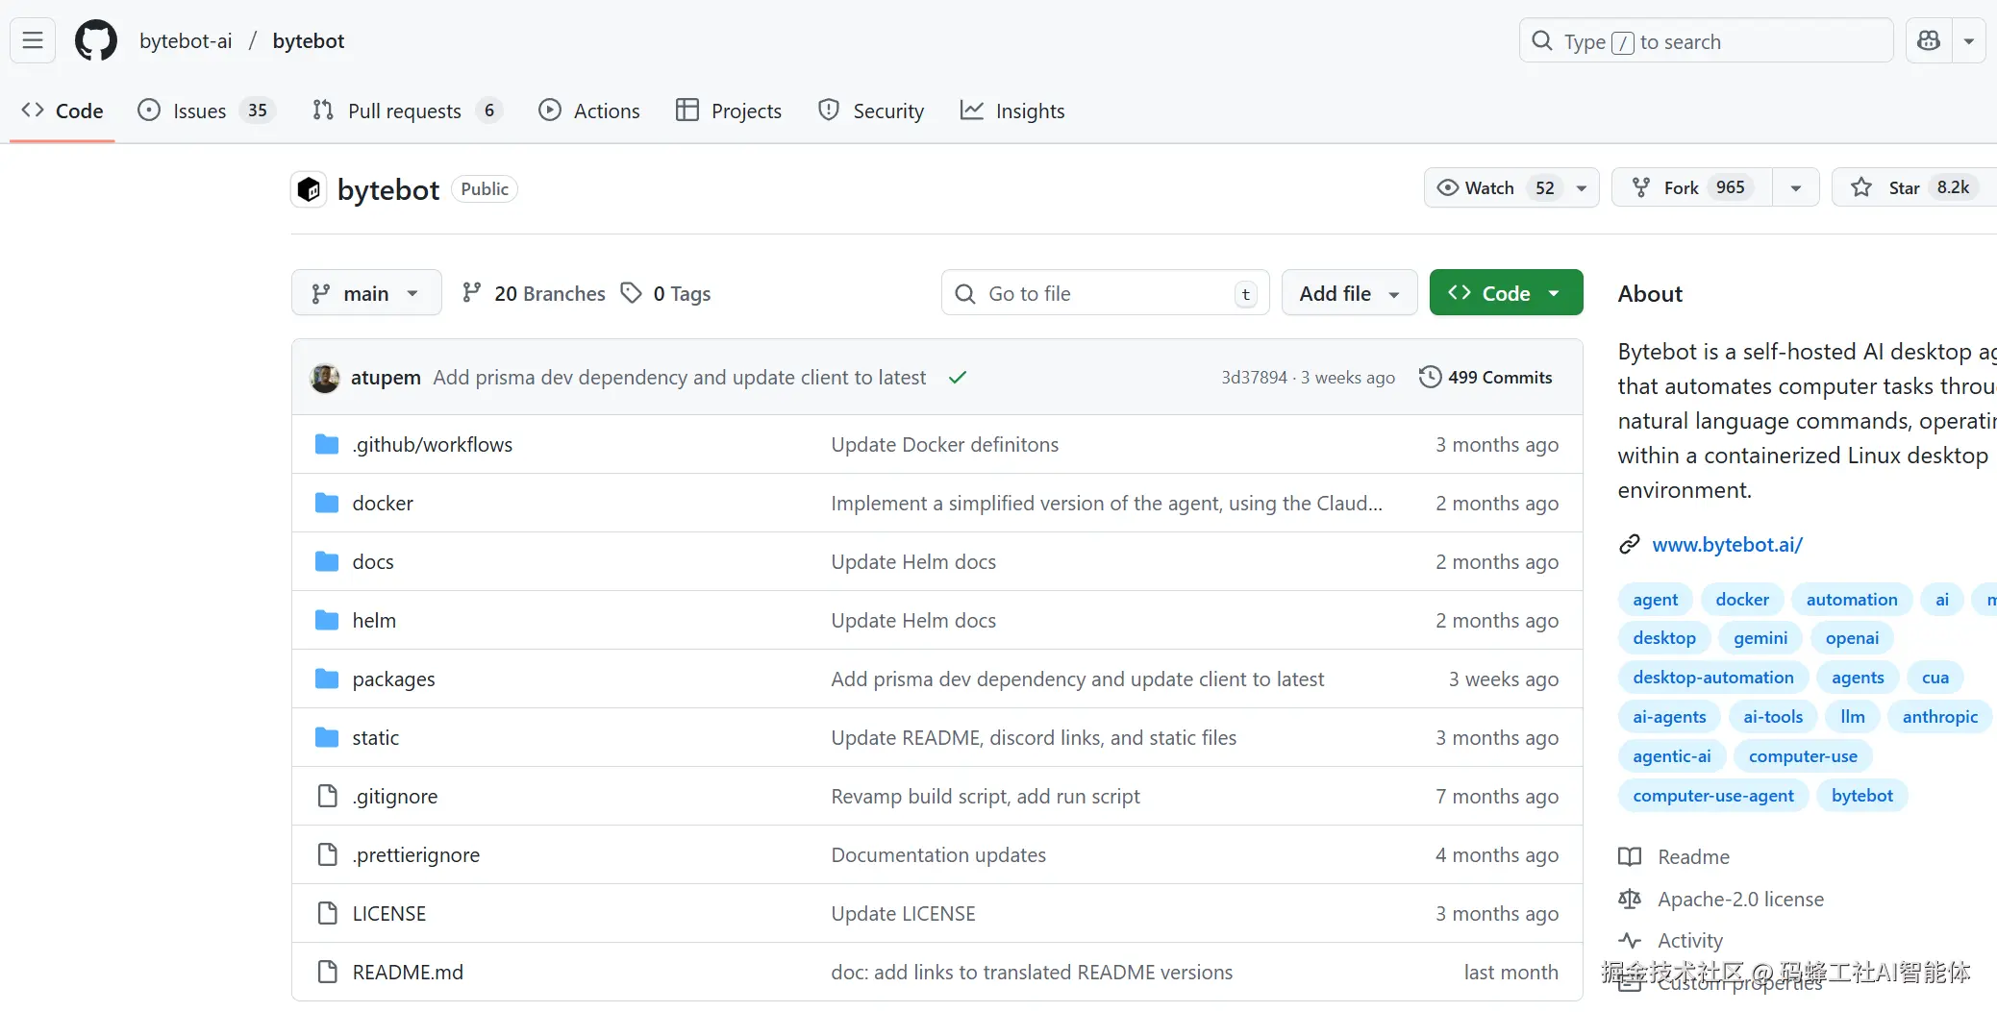Switch to the Issues tab

click(200, 111)
